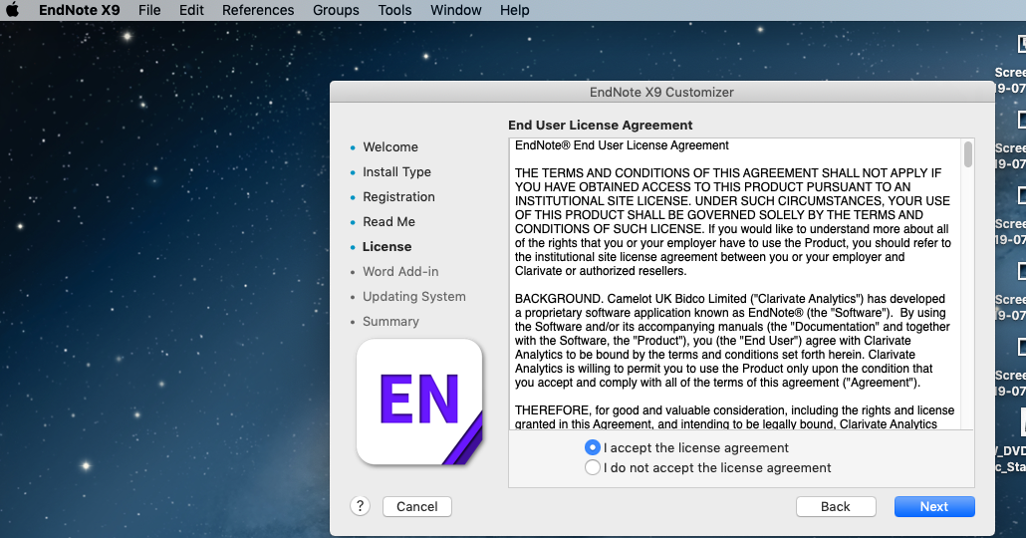The width and height of the screenshot is (1026, 538).
Task: Open help with the question mark button
Action: pyautogui.click(x=361, y=506)
